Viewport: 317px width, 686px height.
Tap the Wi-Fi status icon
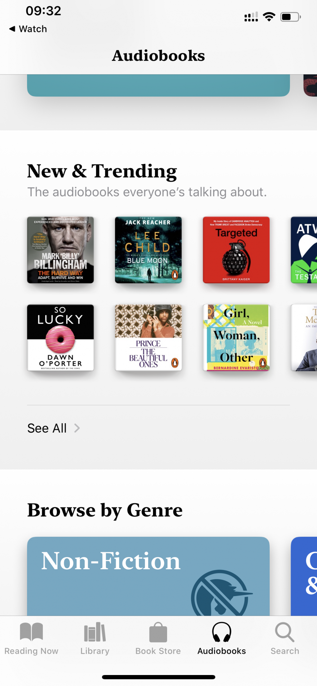pyautogui.click(x=269, y=17)
